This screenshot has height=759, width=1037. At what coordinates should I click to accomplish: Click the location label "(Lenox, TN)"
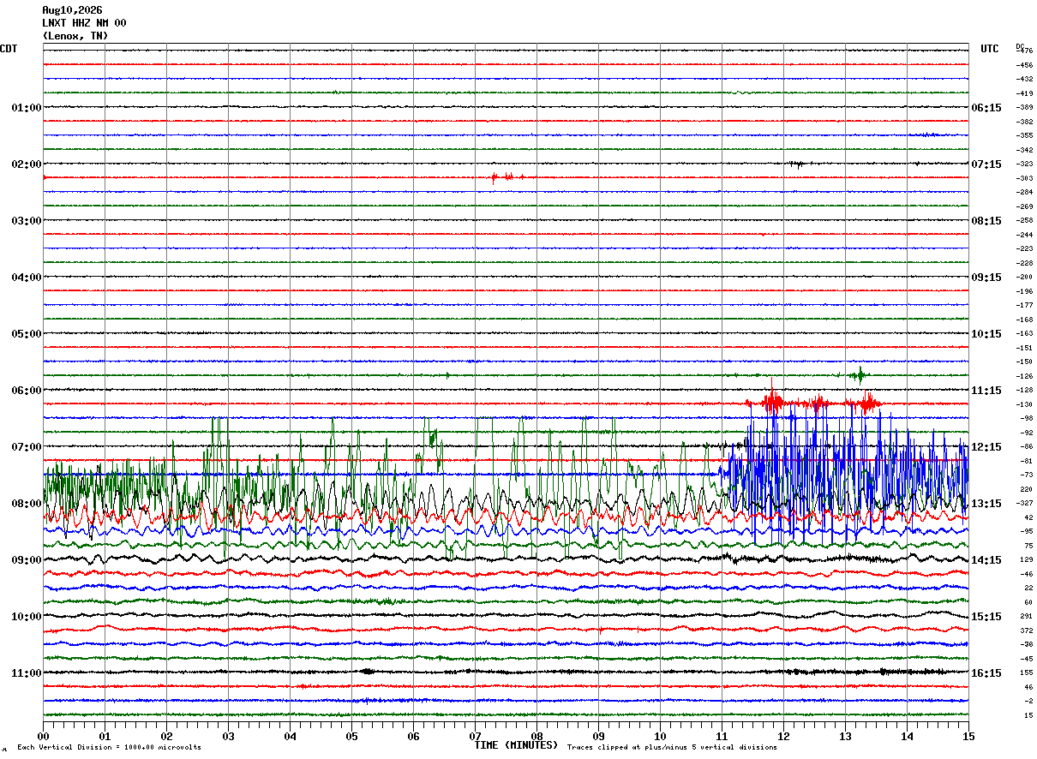coord(75,36)
